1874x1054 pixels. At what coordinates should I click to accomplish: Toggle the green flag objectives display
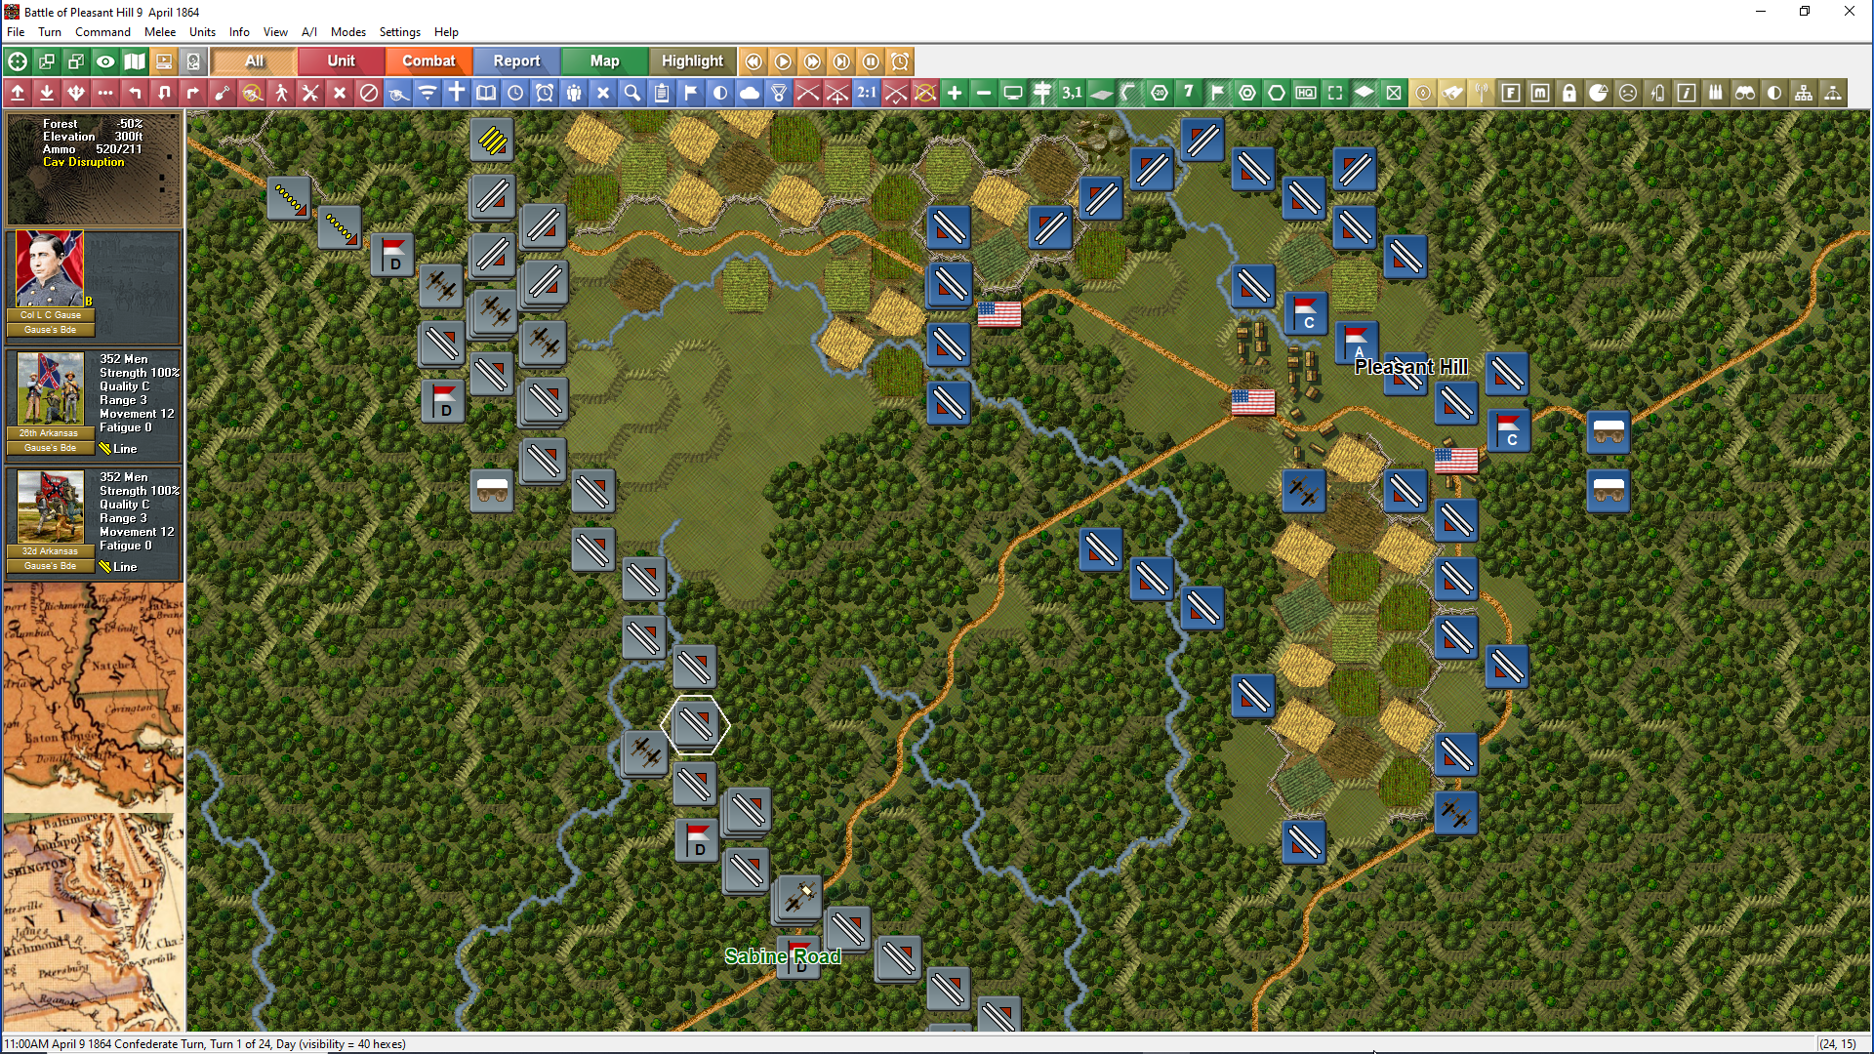[1218, 93]
